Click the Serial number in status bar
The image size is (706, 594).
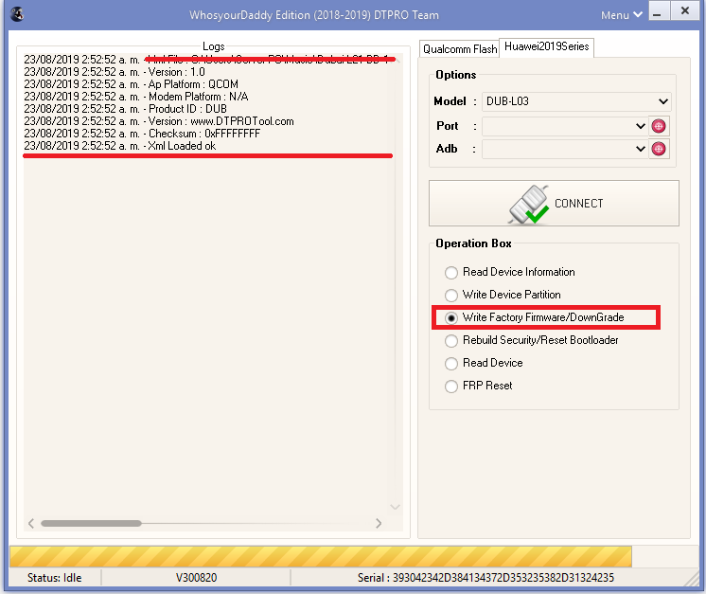485,578
